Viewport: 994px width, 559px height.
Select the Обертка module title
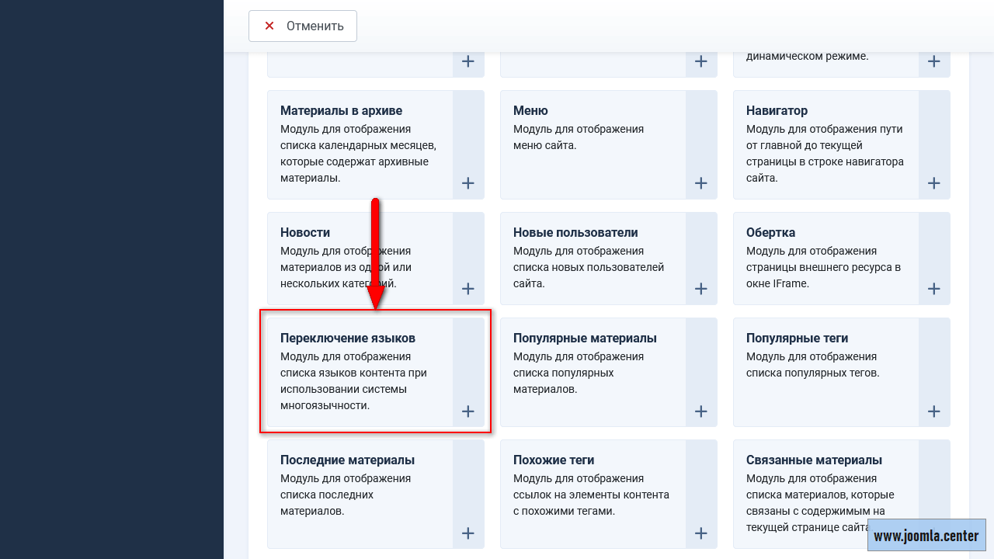tap(770, 233)
